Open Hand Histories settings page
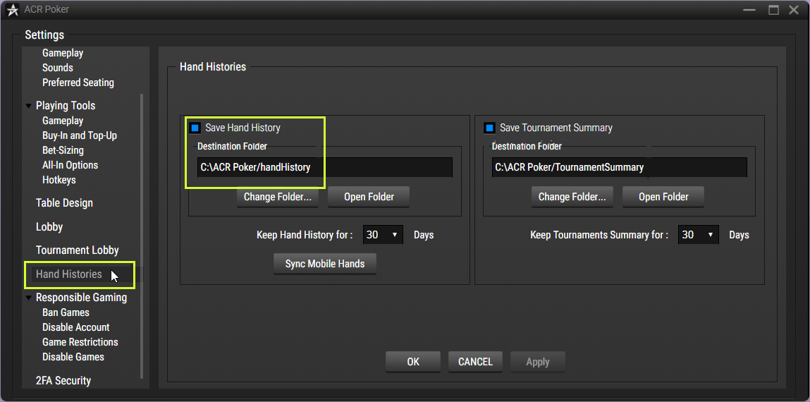The height and width of the screenshot is (402, 810). [69, 274]
